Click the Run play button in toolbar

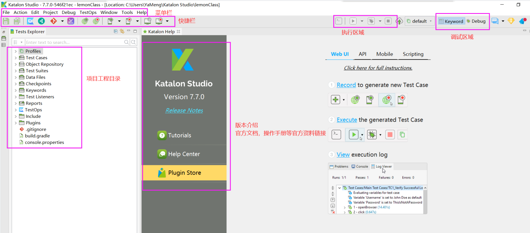pyautogui.click(x=353, y=21)
